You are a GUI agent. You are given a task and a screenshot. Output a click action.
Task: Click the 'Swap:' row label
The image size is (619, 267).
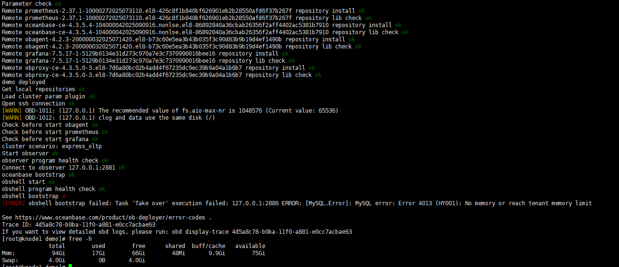point(10,260)
